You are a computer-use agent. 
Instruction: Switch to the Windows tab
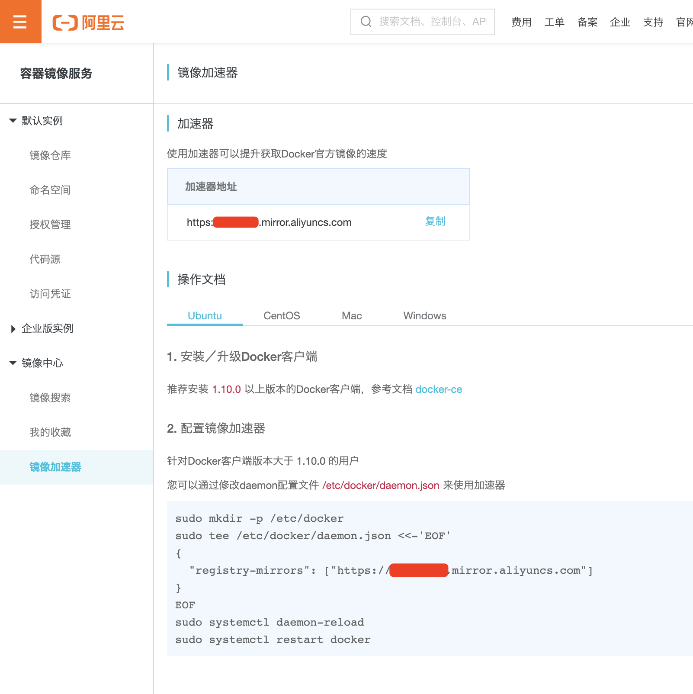[x=425, y=316]
